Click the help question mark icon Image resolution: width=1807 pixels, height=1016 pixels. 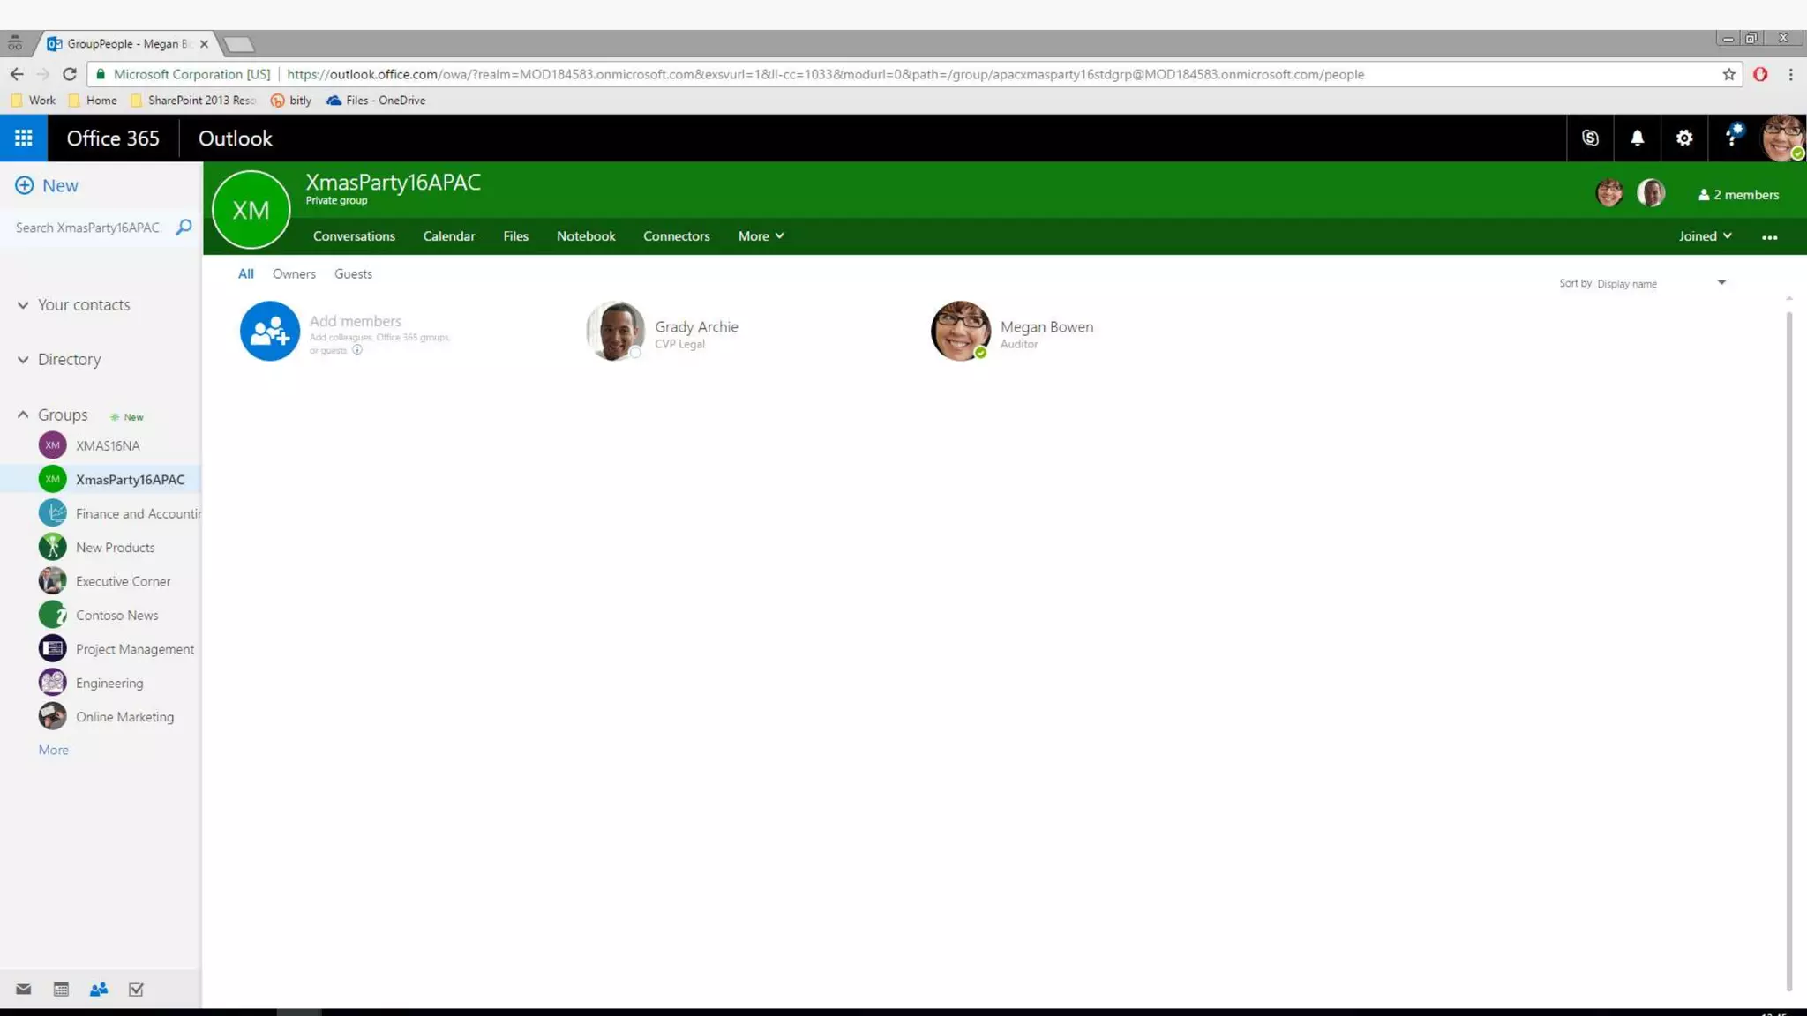point(1731,138)
